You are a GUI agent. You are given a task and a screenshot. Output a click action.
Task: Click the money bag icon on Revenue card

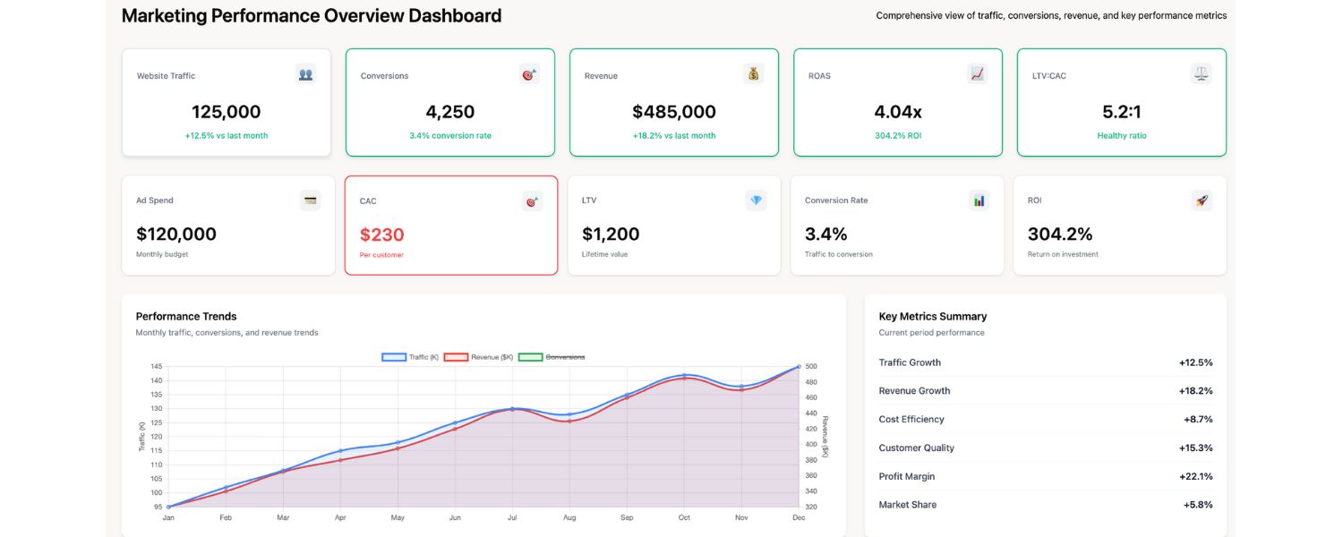(x=753, y=74)
